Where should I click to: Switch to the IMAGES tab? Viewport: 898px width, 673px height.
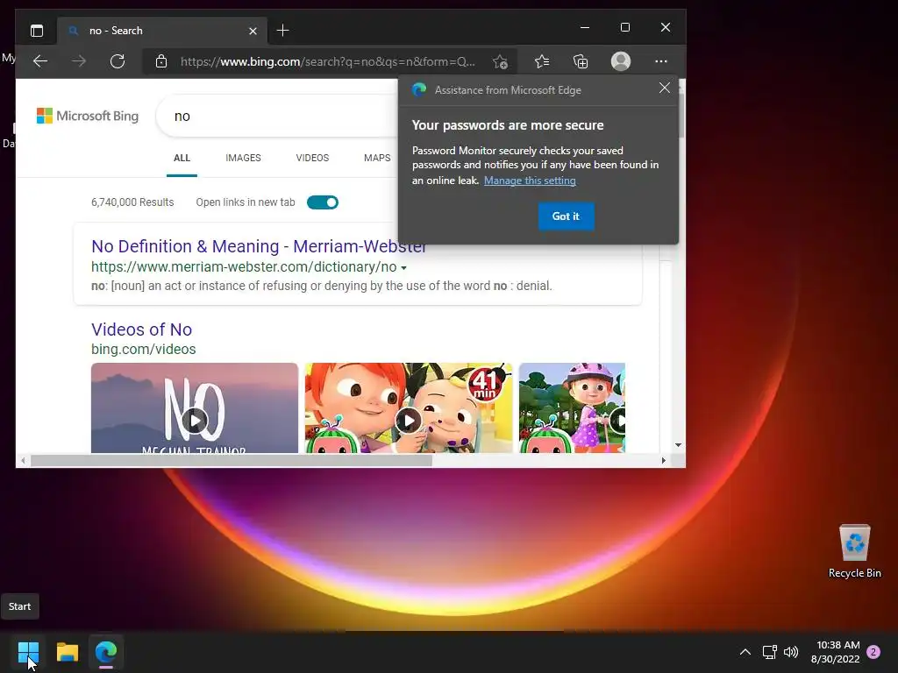pyautogui.click(x=243, y=158)
